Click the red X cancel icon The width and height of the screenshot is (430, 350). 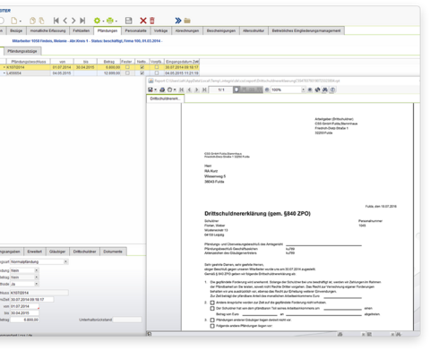coord(143,21)
